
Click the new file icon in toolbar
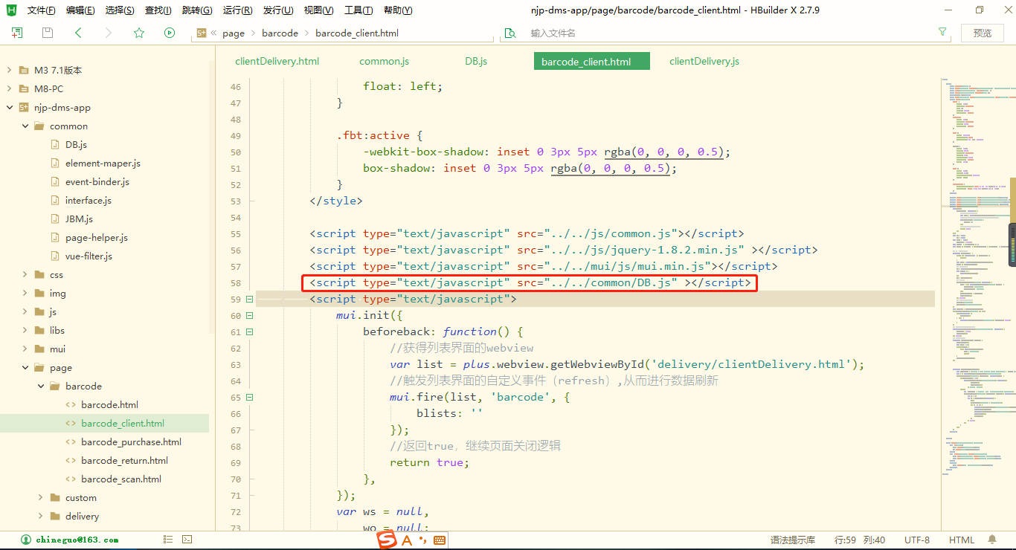coord(17,33)
